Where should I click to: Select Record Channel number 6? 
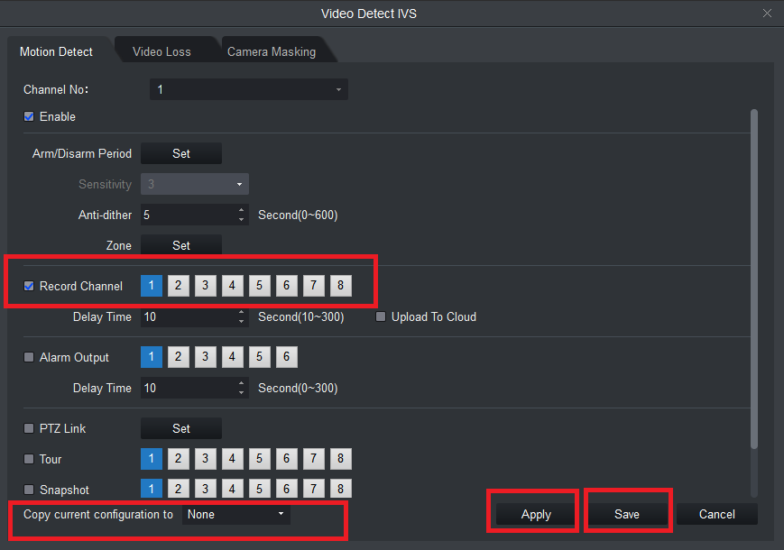coord(287,286)
